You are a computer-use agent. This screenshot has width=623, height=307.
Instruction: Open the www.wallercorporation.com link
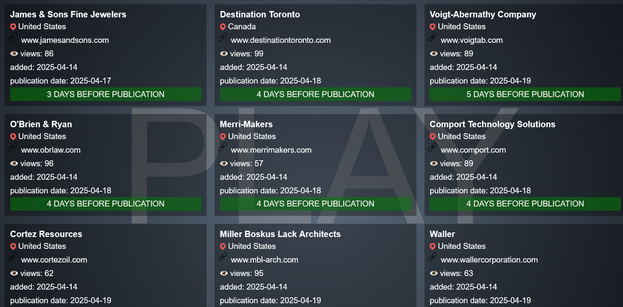(489, 260)
